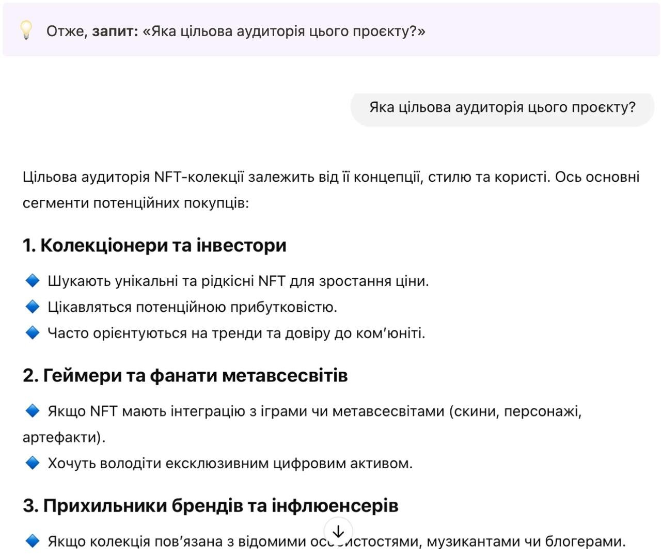Click blue diamond before "Якщо колекція пов'язана"
Screen dimensions: 661x558
pyautogui.click(x=33, y=541)
